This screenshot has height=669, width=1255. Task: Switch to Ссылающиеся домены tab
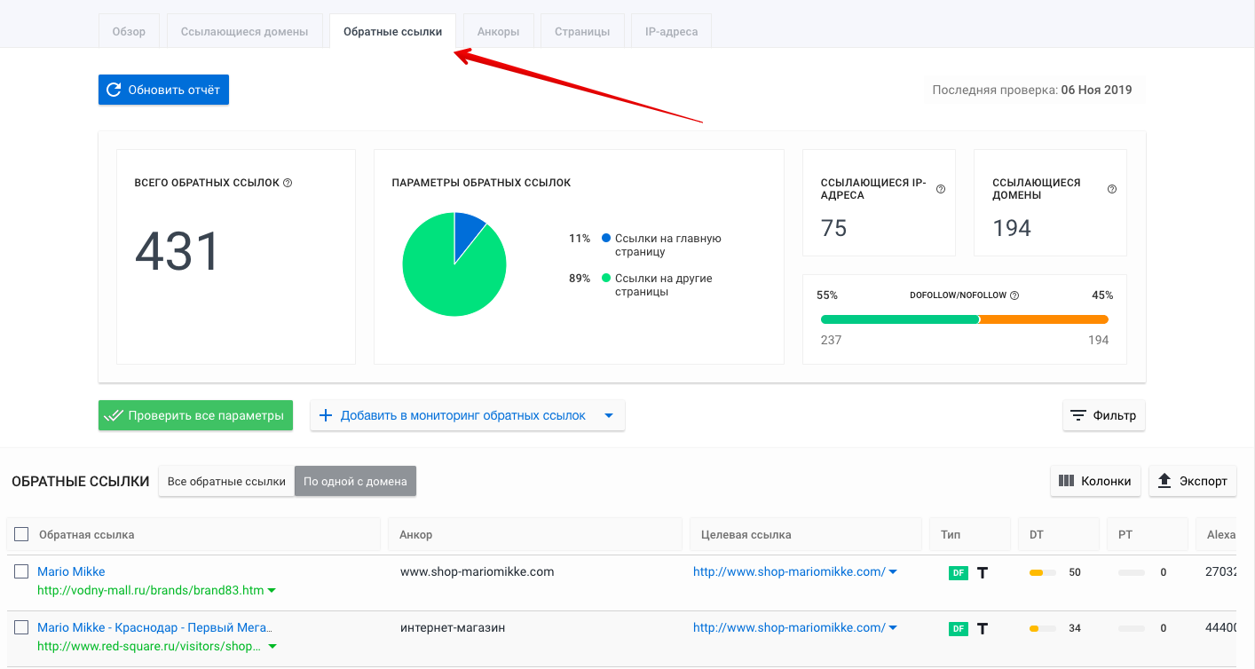[x=244, y=31]
